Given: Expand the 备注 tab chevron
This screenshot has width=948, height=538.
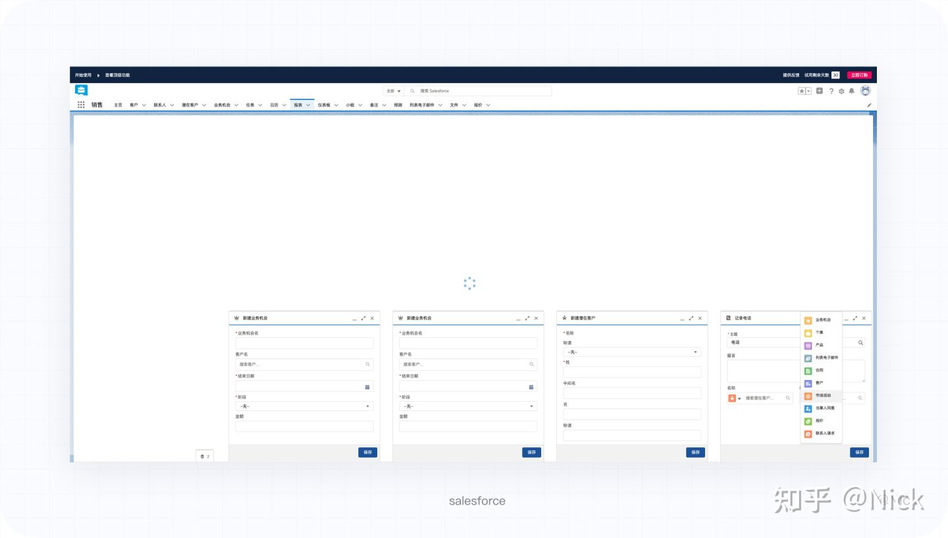Looking at the screenshot, I should 384,105.
